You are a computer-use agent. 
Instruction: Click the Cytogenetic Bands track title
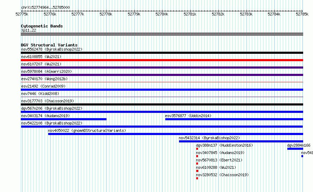pos(42,26)
